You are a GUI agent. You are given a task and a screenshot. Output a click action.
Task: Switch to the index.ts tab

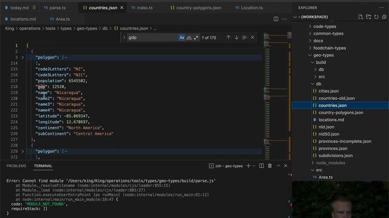pyautogui.click(x=145, y=8)
